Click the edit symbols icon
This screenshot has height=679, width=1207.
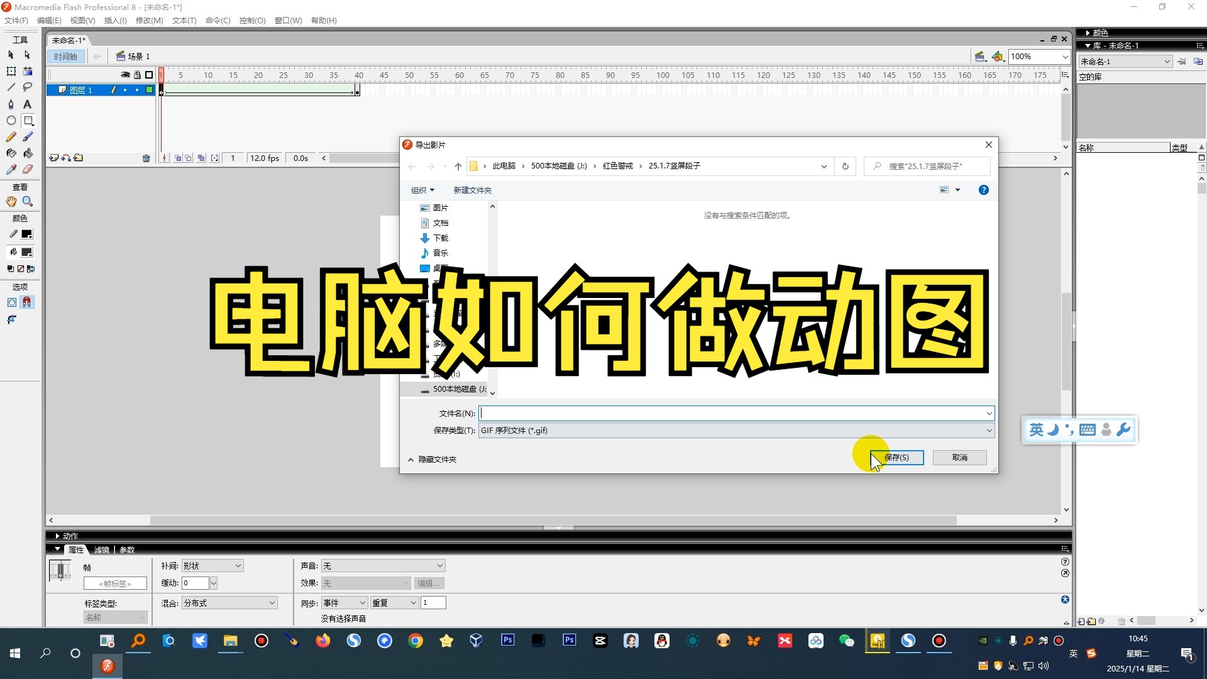tap(998, 57)
